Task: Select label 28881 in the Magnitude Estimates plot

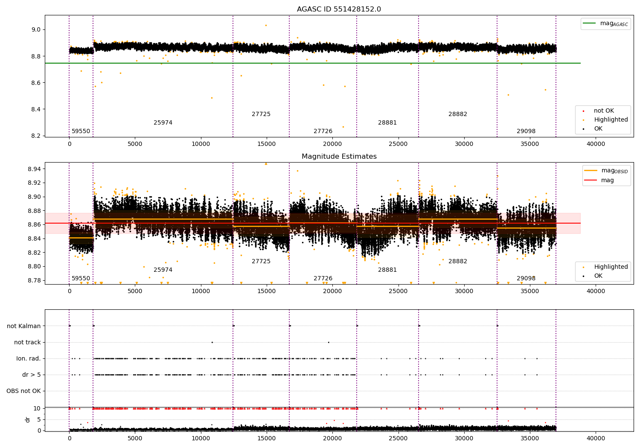Action: point(387,270)
